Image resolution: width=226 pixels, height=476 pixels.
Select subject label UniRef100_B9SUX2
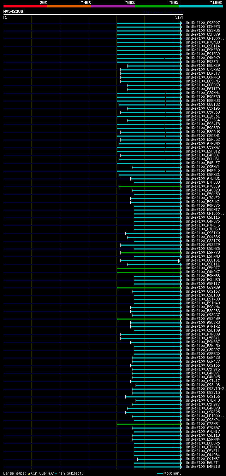[202, 202]
